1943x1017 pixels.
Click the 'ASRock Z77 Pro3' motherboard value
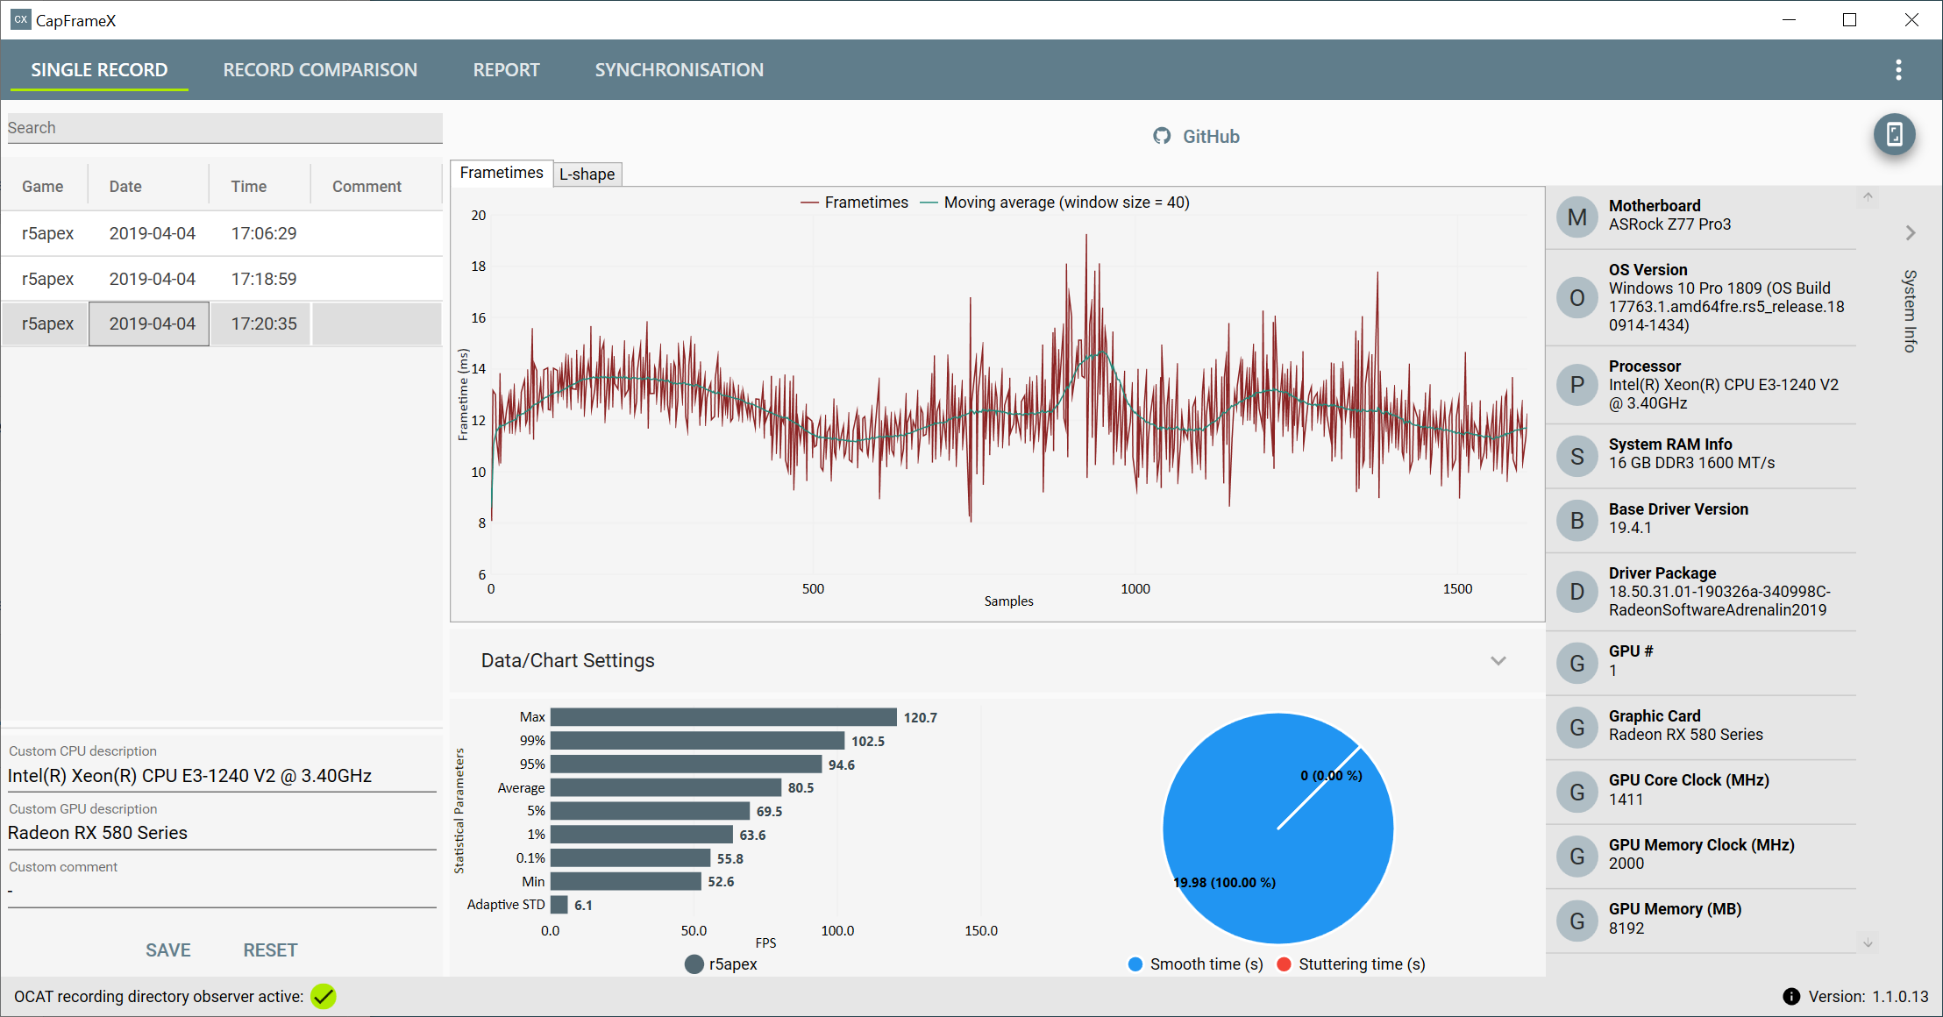[1669, 224]
